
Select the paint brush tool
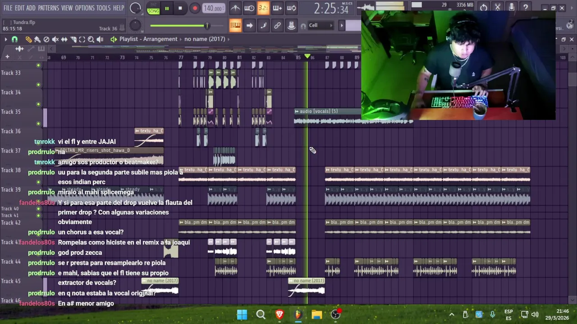coord(37,40)
